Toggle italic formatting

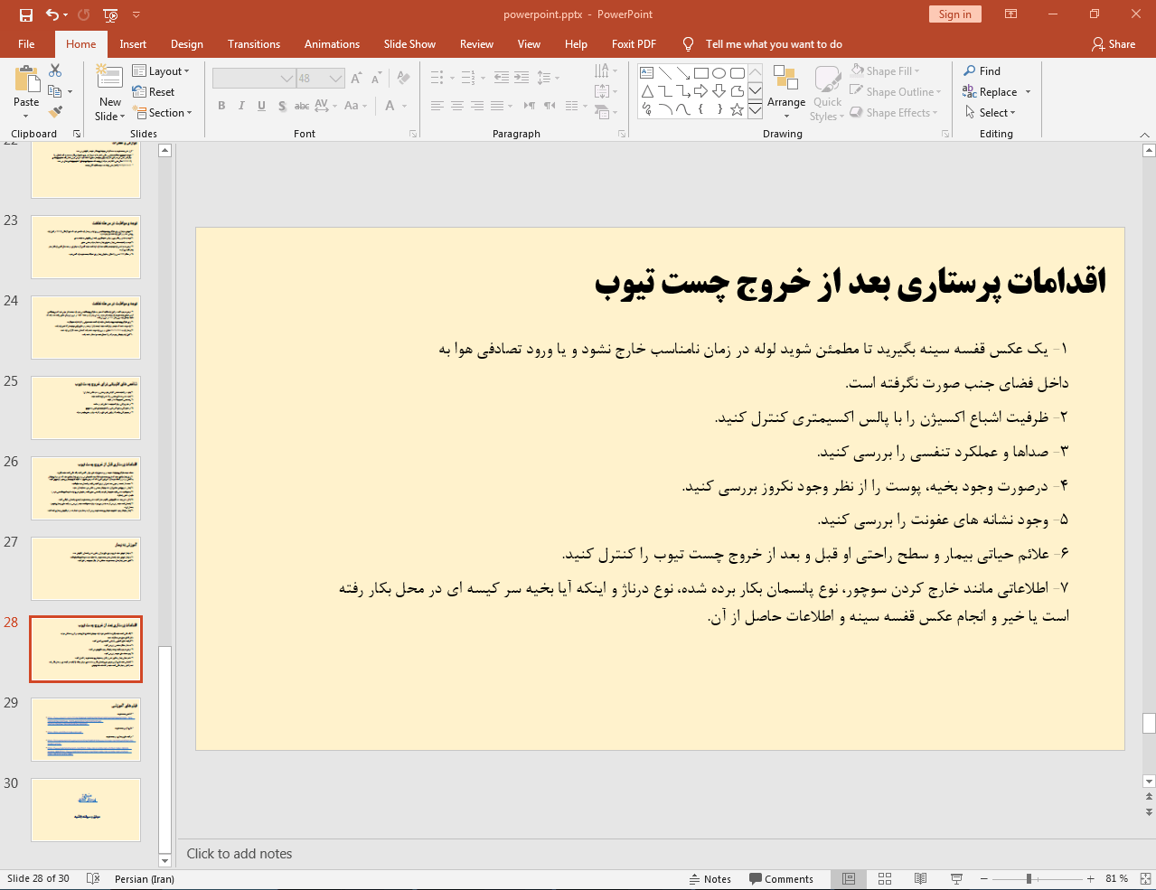pyautogui.click(x=241, y=106)
